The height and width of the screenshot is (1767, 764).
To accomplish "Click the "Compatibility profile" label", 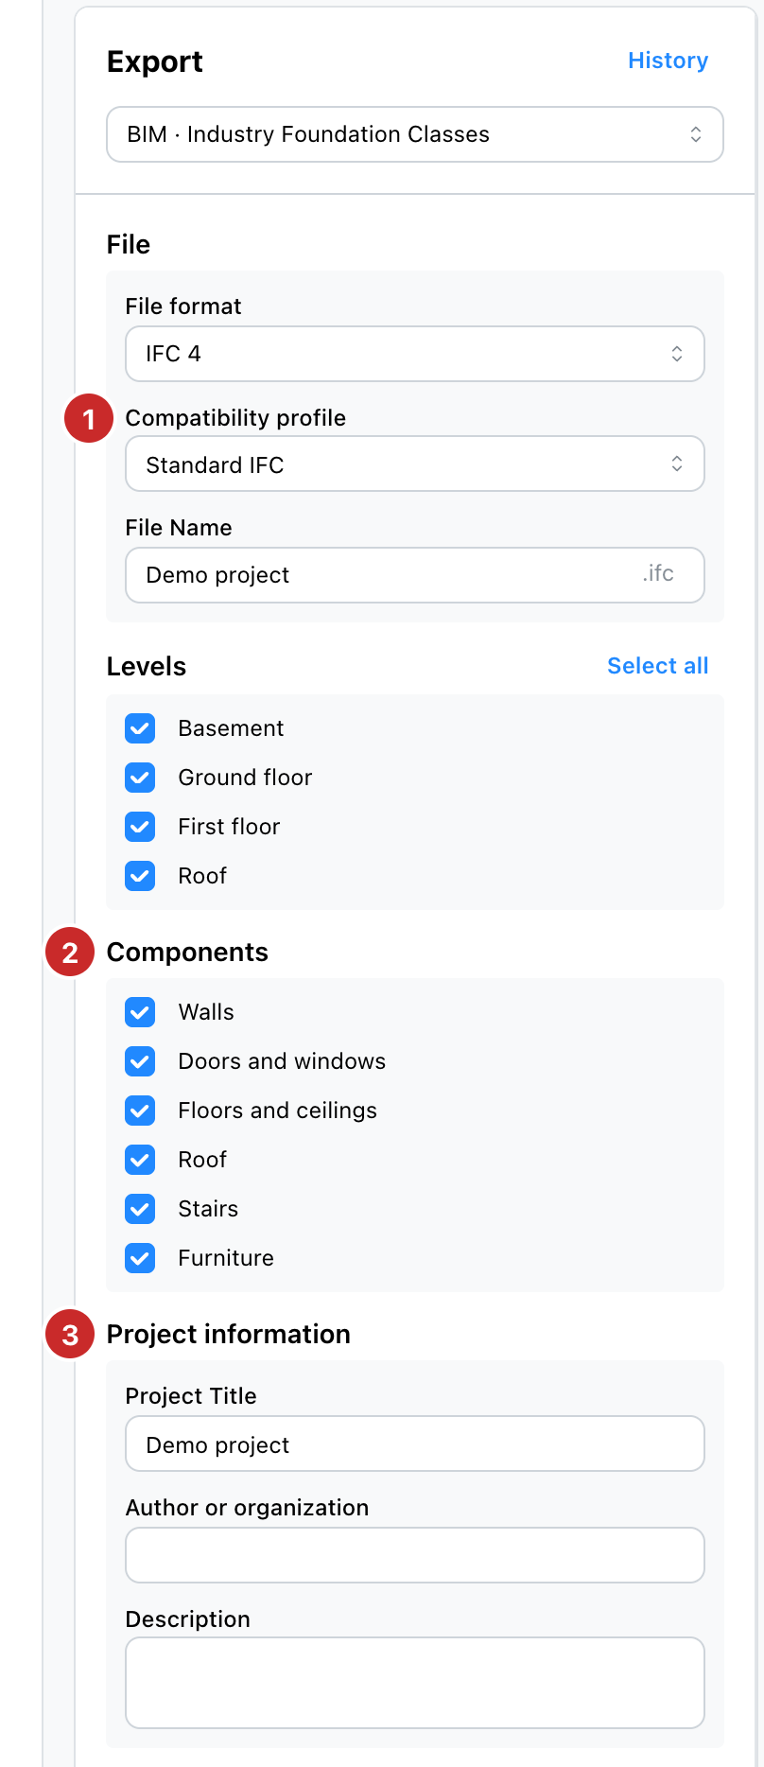I will pyautogui.click(x=235, y=418).
